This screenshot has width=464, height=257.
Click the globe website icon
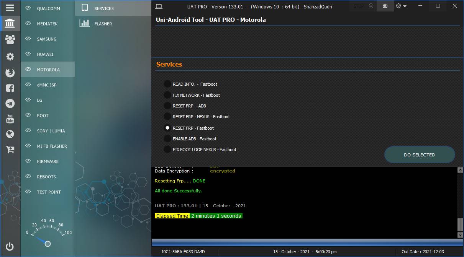[10, 134]
